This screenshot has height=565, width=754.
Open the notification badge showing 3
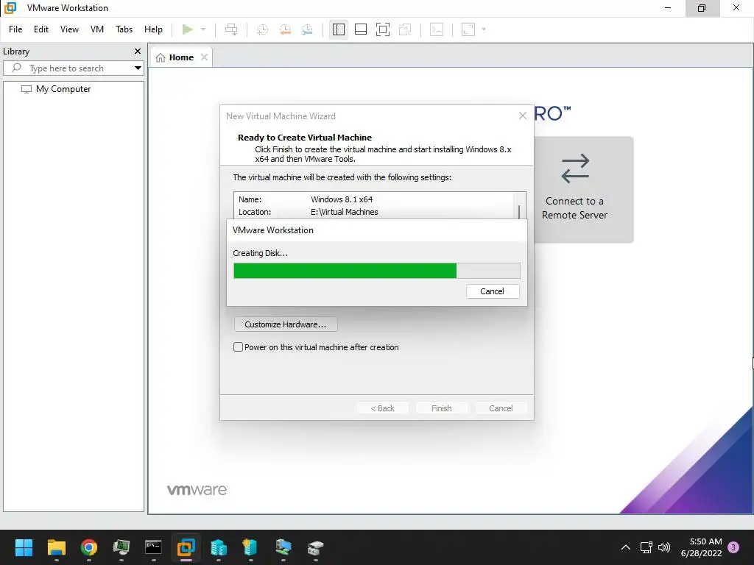733,547
